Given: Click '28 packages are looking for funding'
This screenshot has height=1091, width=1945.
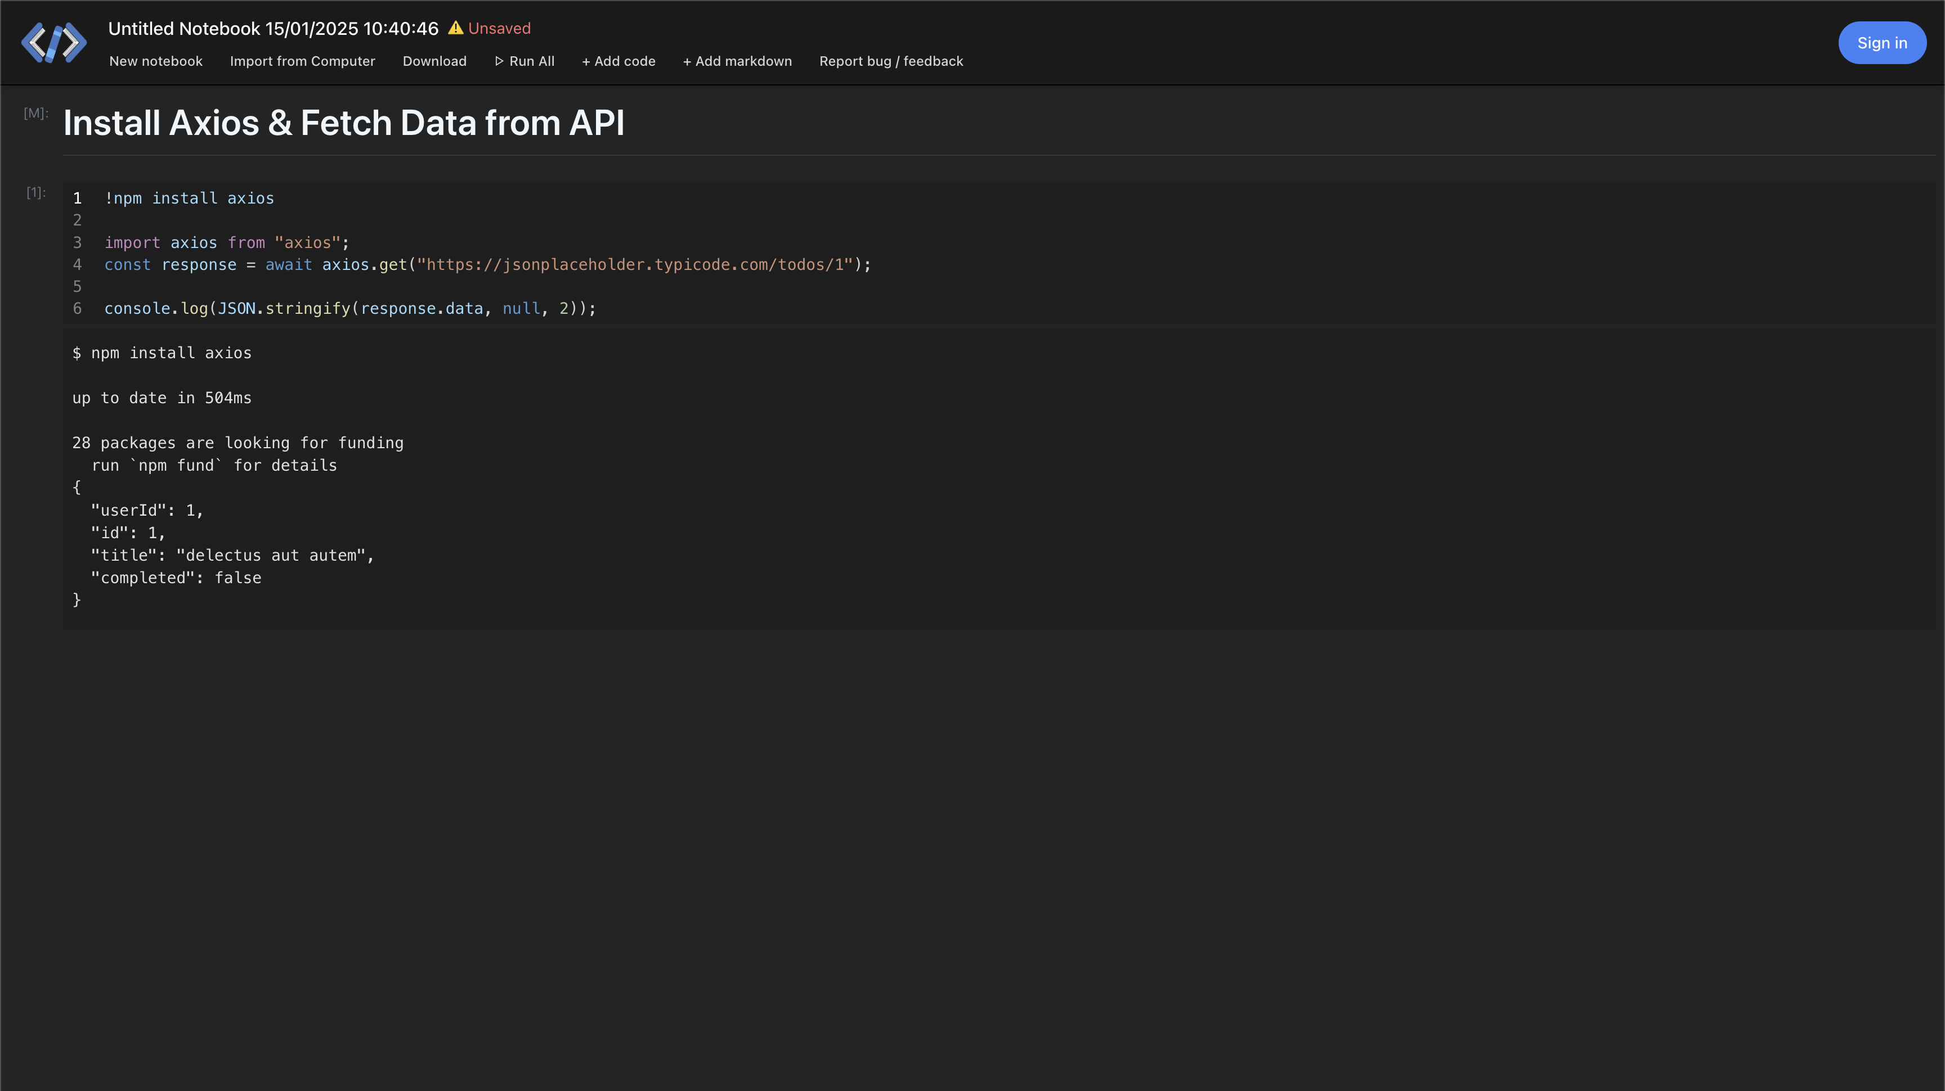Looking at the screenshot, I should pyautogui.click(x=238, y=443).
